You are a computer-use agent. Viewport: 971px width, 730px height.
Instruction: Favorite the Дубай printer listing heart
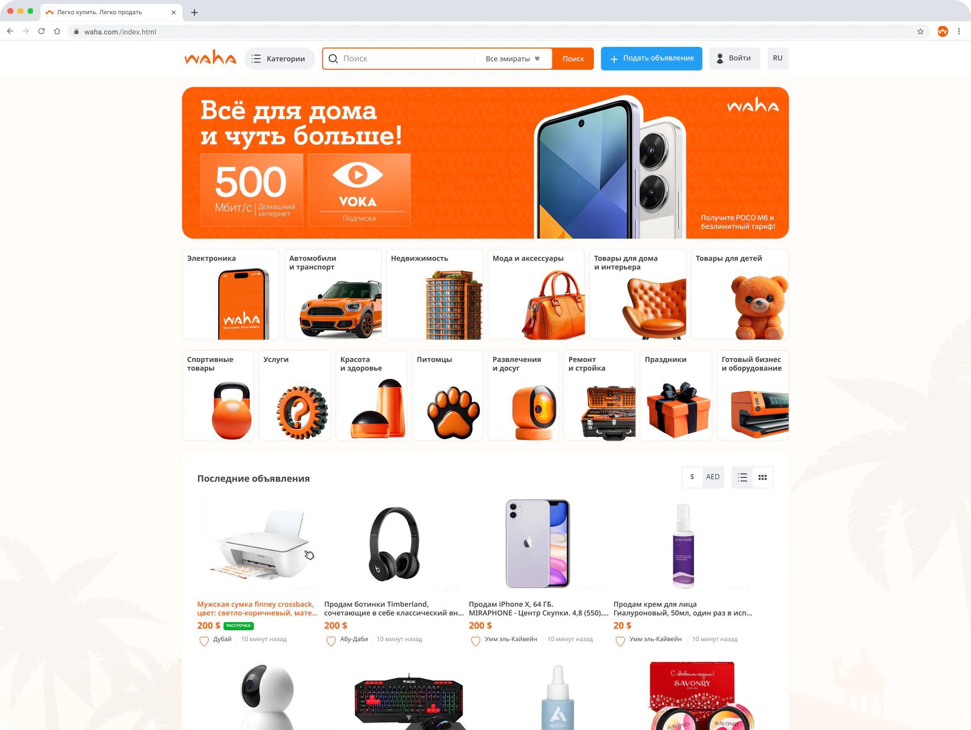(x=204, y=641)
